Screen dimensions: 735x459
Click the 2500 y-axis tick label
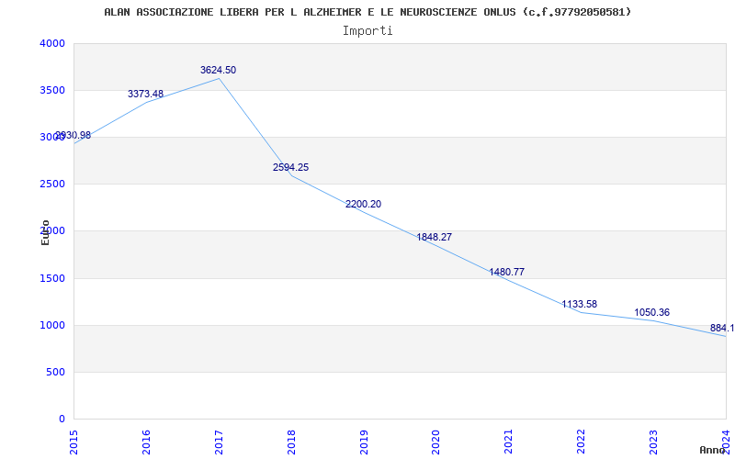point(52,185)
